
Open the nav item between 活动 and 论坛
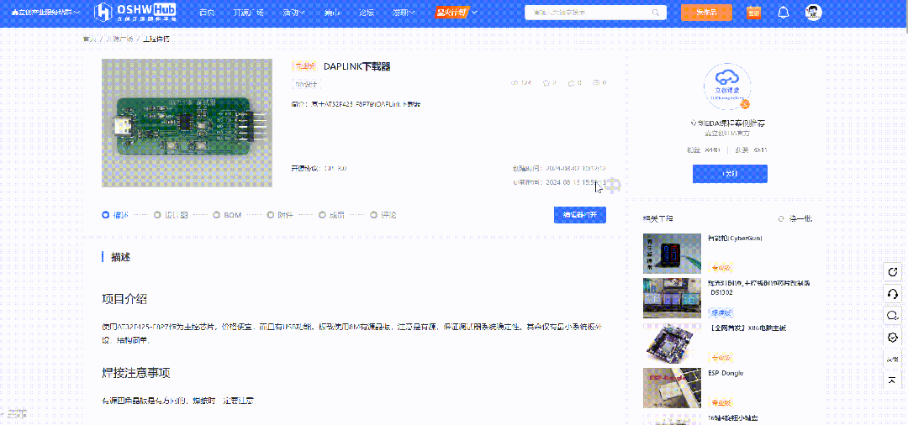click(332, 12)
